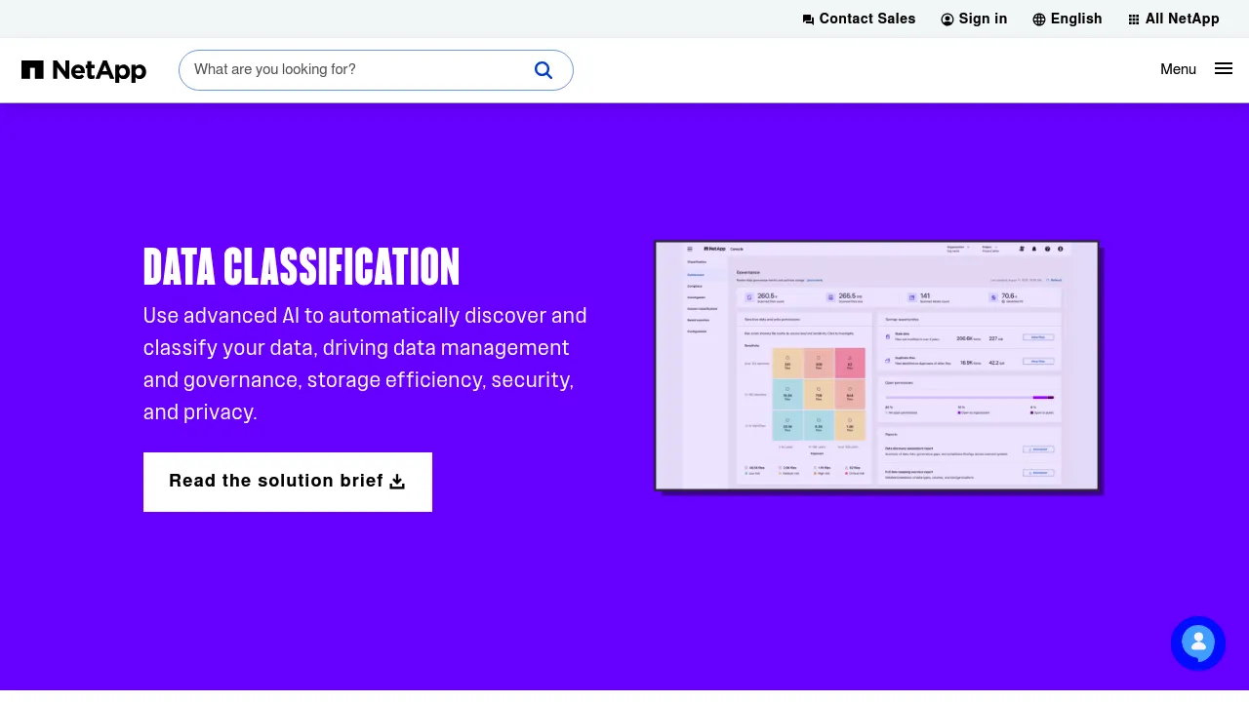
Task: Click the download icon on solution brief
Action: [x=397, y=482]
